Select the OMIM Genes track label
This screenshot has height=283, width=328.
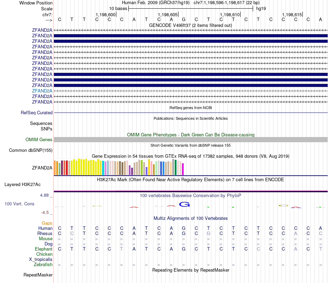coord(39,139)
